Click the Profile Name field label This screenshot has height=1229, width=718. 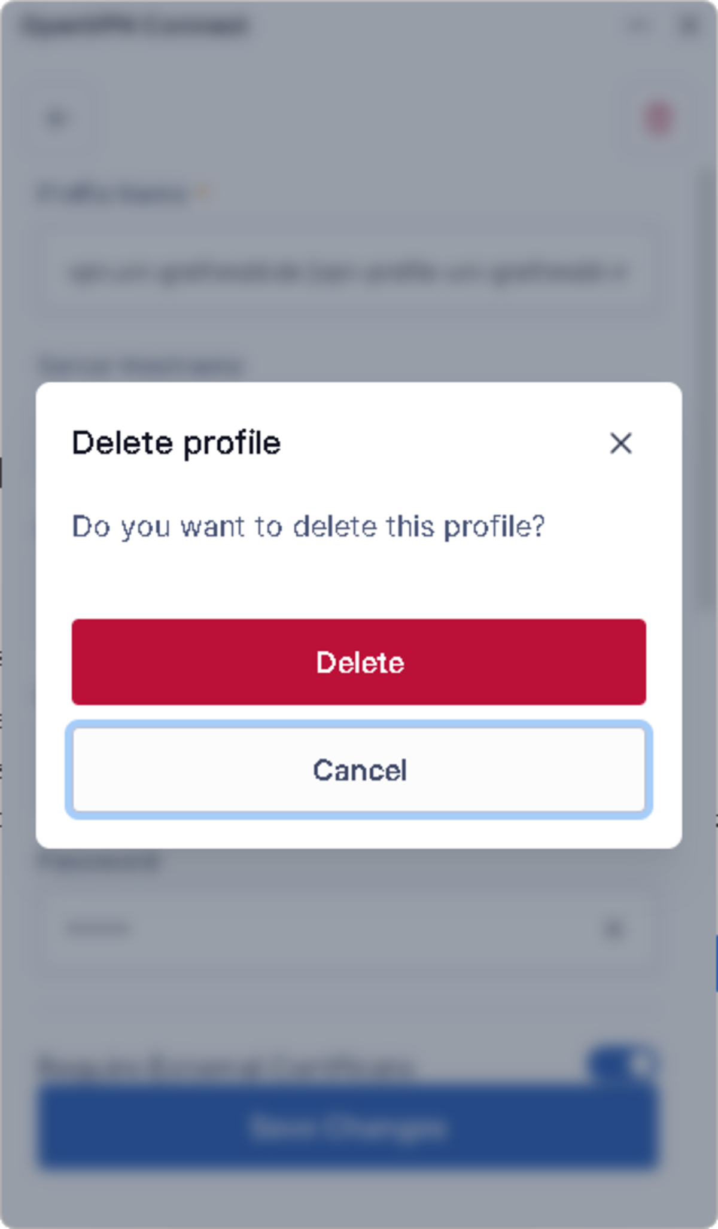tap(112, 194)
